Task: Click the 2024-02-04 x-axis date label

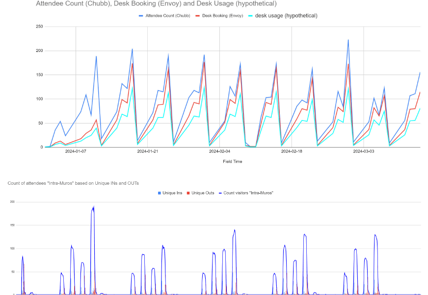Action: pos(219,151)
